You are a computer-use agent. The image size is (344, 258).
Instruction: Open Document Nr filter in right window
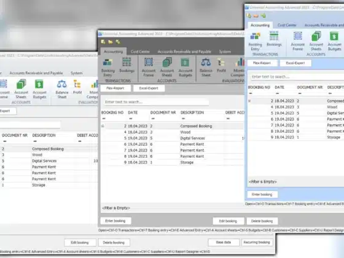[x=300, y=93]
